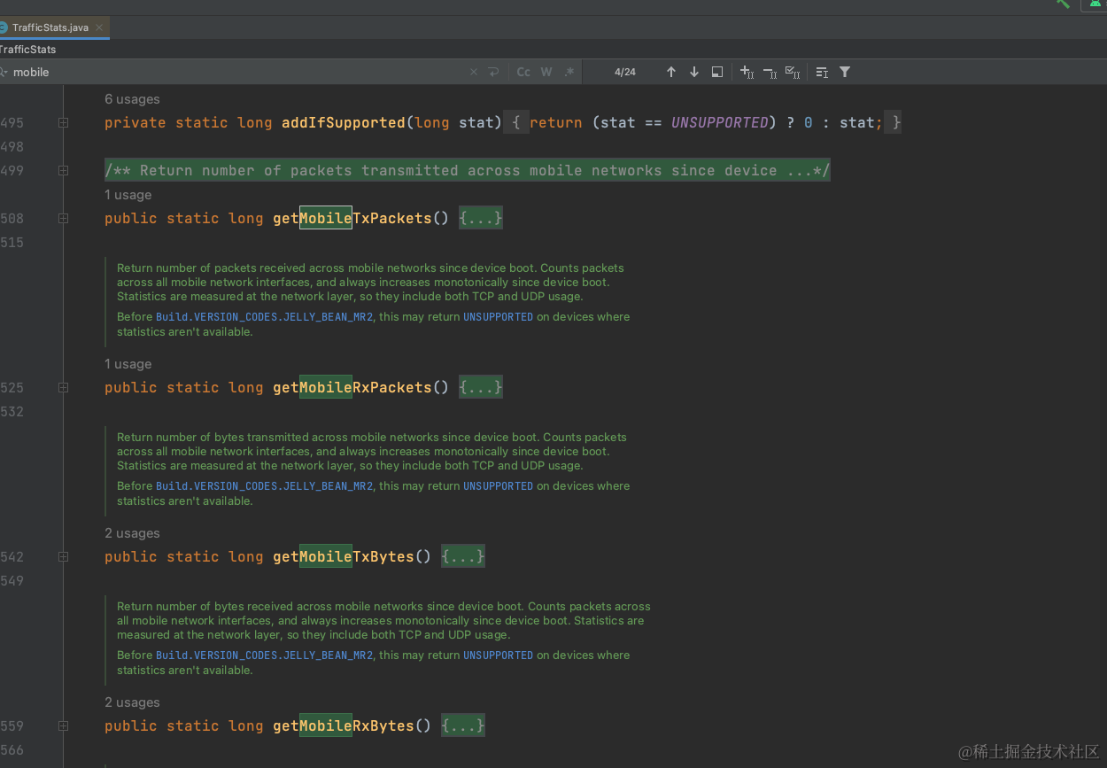Screen dimensions: 1107x768
Task: Open search filter funnel options
Action: click(845, 72)
